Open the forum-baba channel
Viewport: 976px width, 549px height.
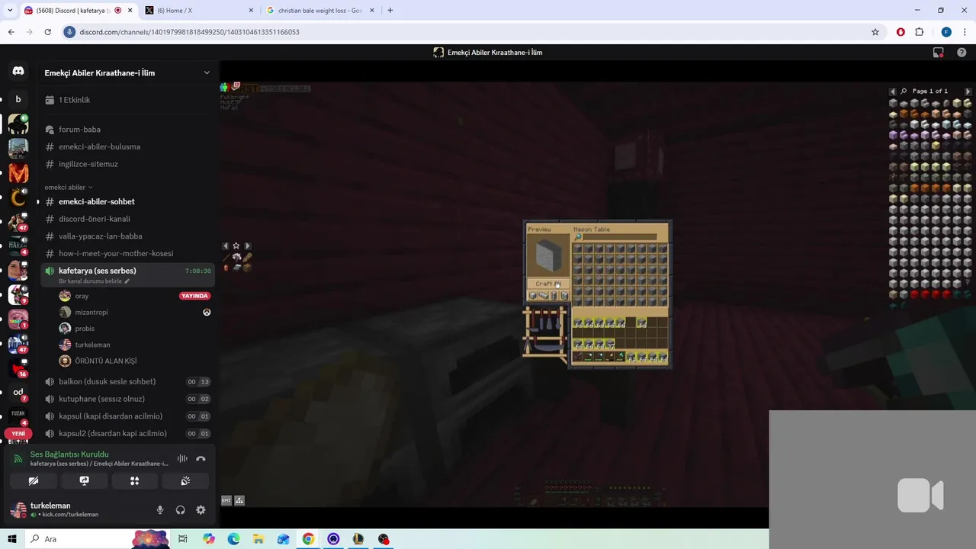(127, 130)
